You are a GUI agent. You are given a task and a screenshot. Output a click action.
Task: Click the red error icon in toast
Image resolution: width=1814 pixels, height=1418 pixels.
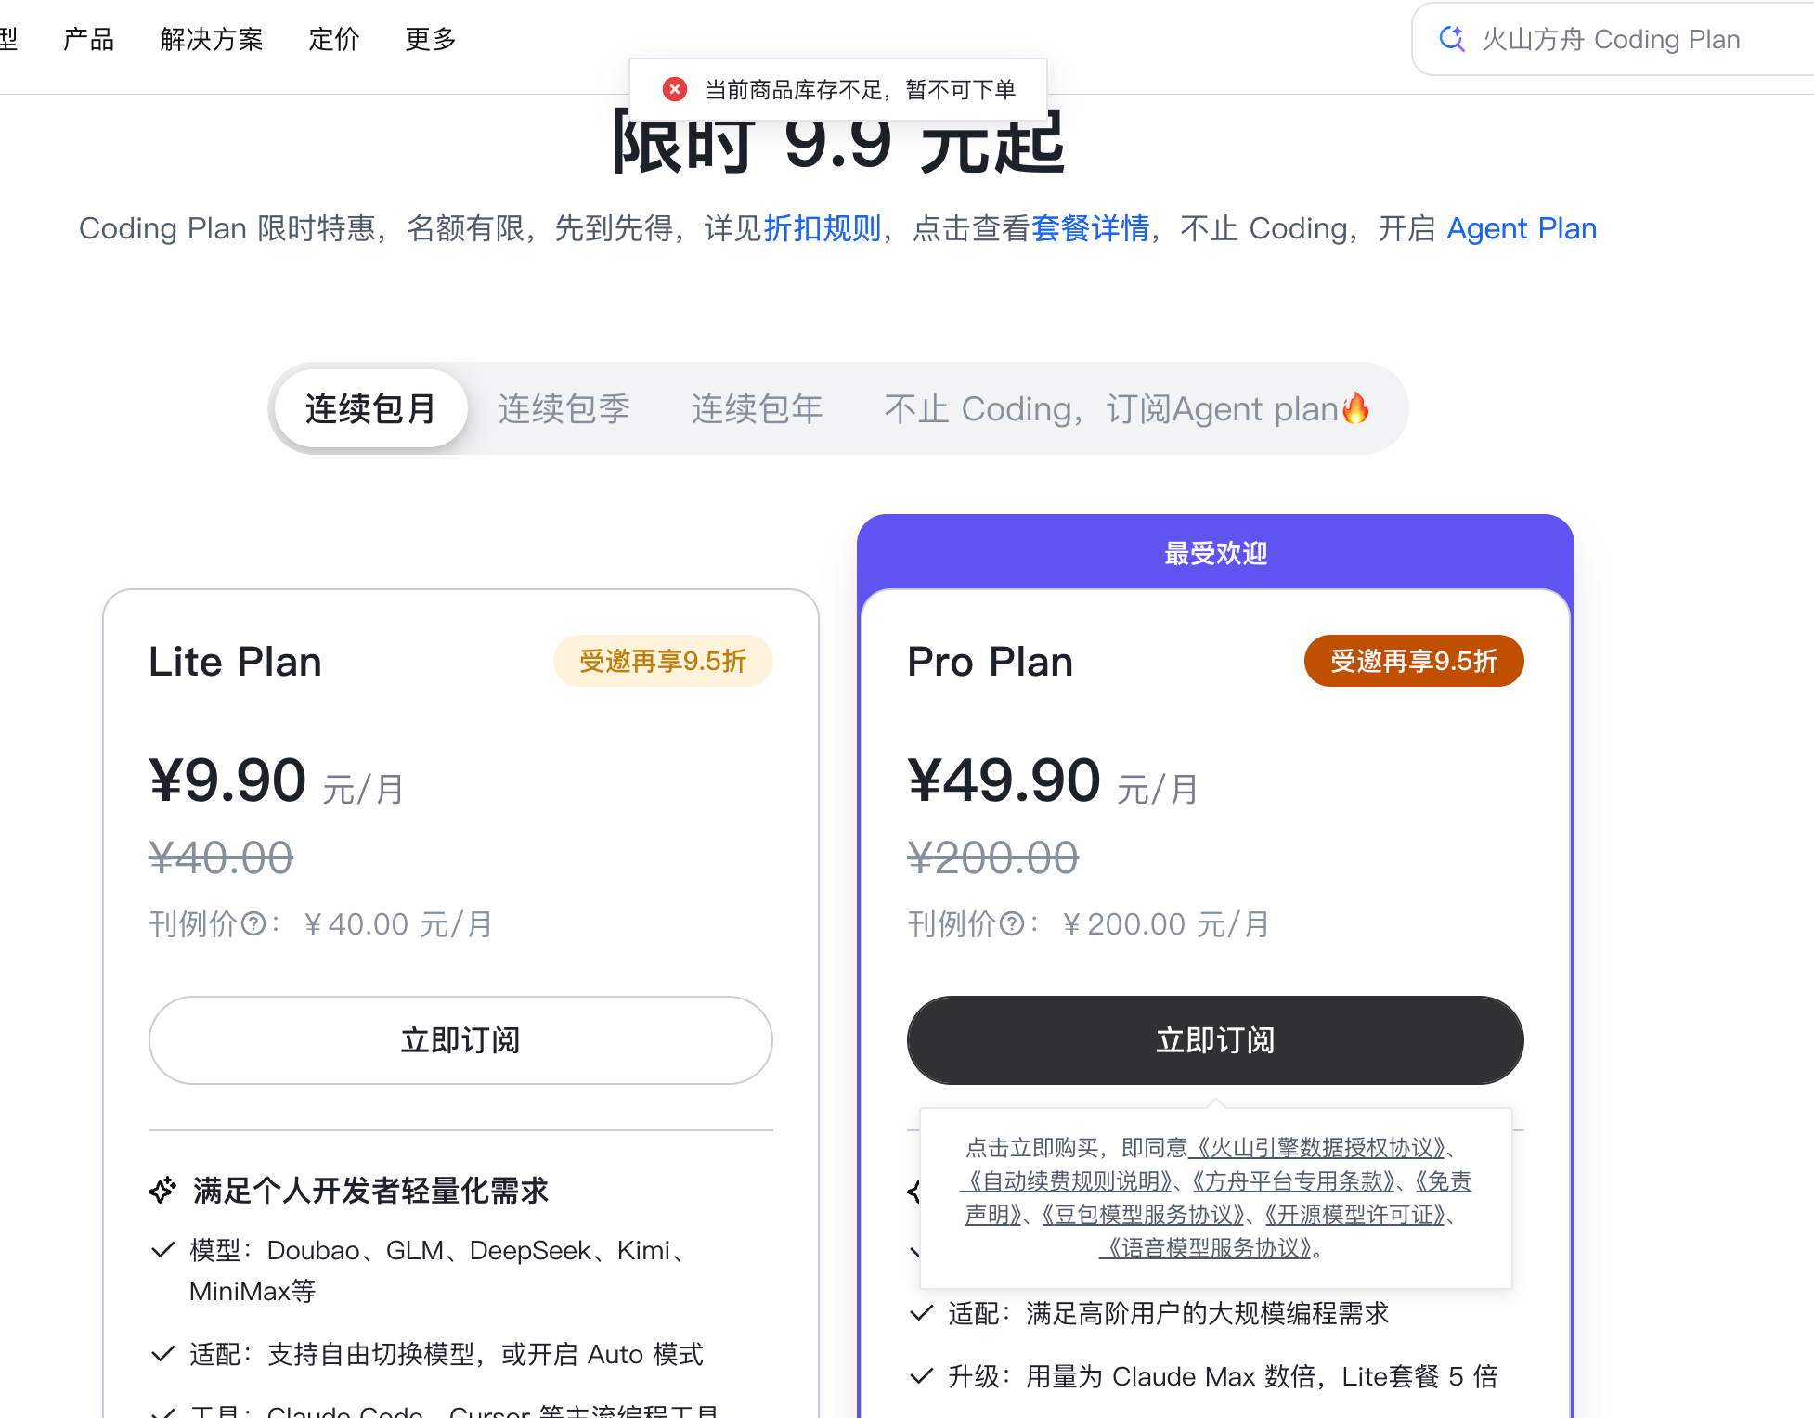(x=675, y=89)
